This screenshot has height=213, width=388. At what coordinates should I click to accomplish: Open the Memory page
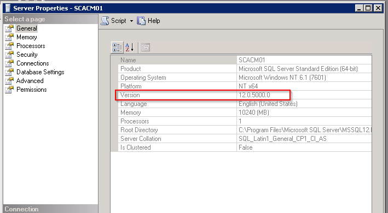(27, 37)
